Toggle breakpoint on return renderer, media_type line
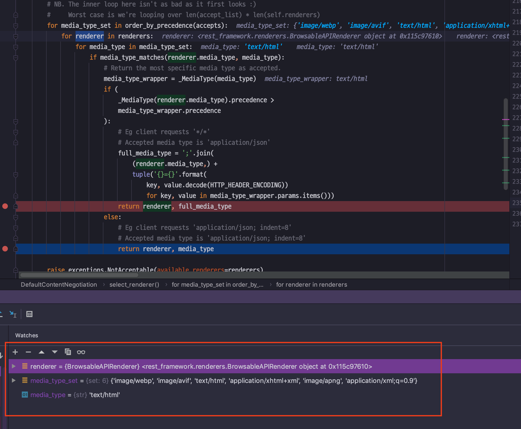 (x=5, y=249)
